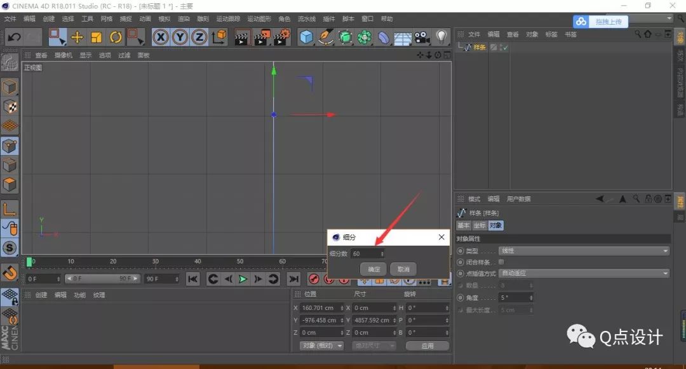Image resolution: width=686 pixels, height=369 pixels.
Task: Click the Floor object icon
Action: point(402,37)
